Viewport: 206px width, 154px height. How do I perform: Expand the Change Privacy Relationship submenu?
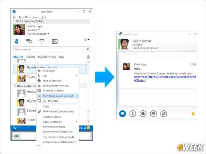76,142
